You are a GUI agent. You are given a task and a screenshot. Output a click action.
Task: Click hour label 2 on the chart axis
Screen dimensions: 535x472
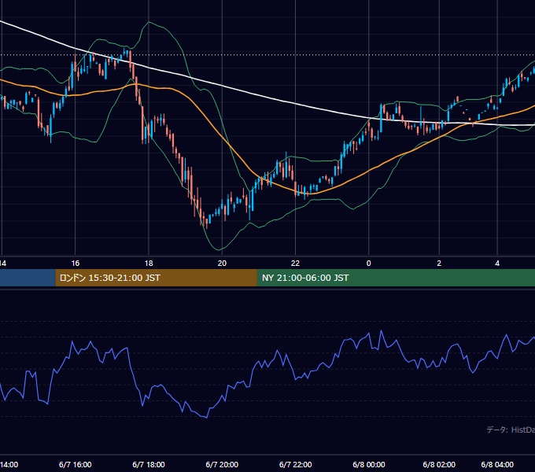(x=439, y=264)
